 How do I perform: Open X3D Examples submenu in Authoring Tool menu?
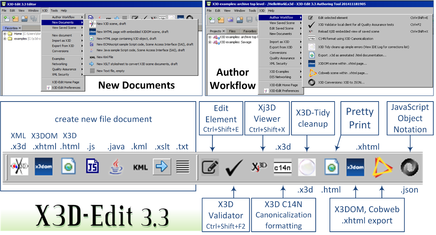[281, 71]
